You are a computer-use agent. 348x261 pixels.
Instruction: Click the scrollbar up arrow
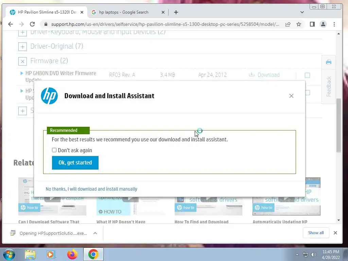(x=338, y=34)
